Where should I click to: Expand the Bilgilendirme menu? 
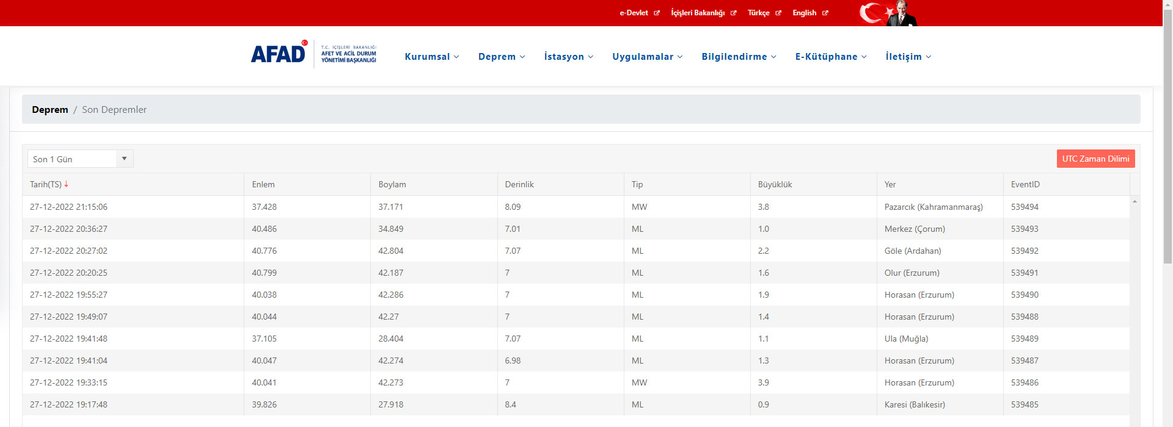pyautogui.click(x=738, y=57)
